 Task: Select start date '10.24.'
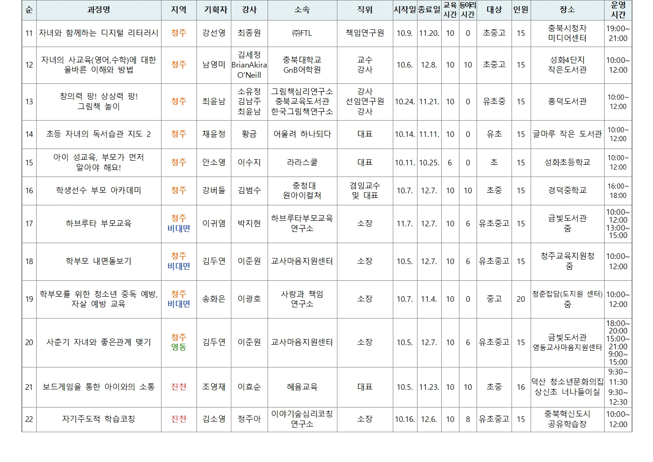click(405, 102)
